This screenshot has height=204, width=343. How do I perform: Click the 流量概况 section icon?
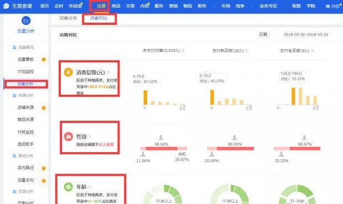[14, 47]
